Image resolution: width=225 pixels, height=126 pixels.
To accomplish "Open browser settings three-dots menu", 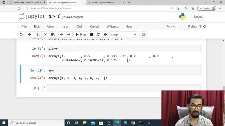I will 220,8.
